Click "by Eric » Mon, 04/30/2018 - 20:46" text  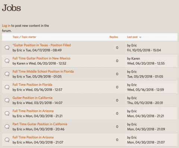(38, 129)
